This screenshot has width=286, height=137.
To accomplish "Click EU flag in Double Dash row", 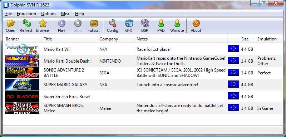I will (x=233, y=60).
